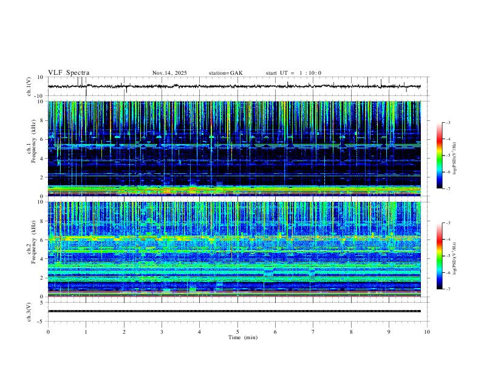Click the ch.3 black signal trace

[234, 311]
